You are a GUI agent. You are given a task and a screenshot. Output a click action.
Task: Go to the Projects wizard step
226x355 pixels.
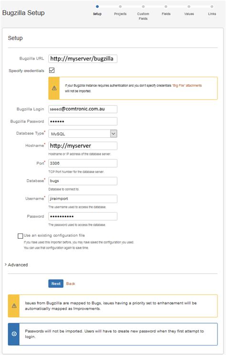pyautogui.click(x=120, y=14)
